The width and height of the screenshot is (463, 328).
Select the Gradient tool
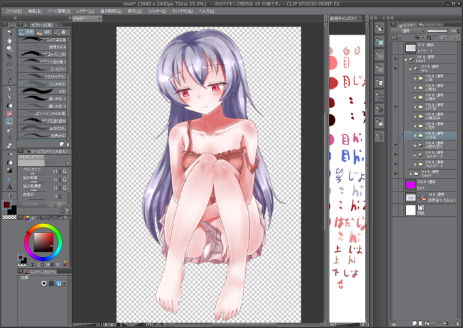(x=10, y=170)
